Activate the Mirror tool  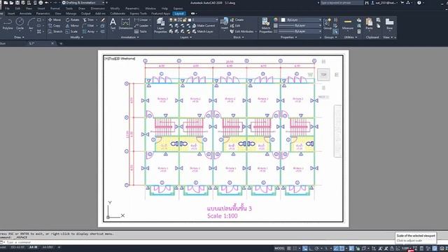click(72, 26)
